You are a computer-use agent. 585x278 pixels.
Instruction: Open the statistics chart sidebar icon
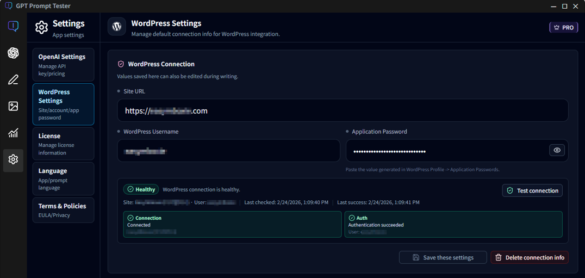pyautogui.click(x=13, y=133)
